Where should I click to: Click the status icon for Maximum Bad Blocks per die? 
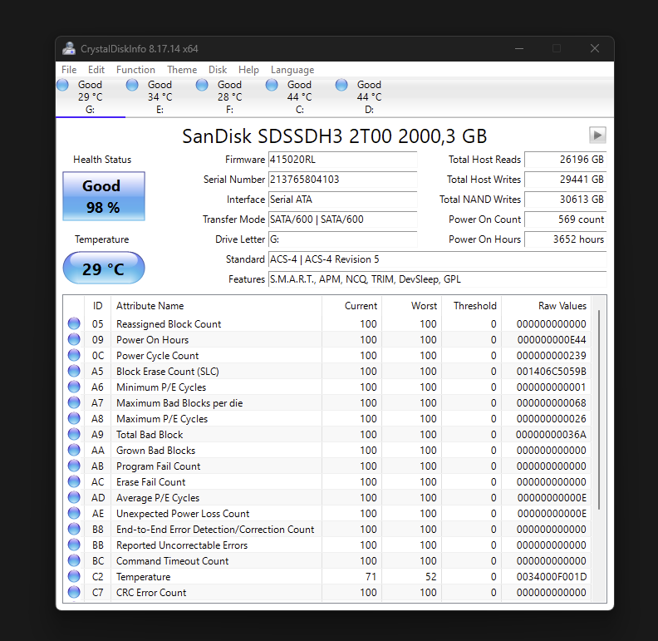pos(74,402)
